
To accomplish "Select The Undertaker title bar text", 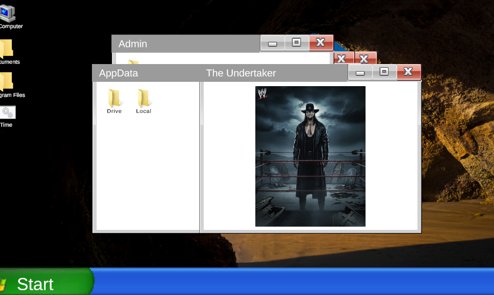I will (x=241, y=73).
